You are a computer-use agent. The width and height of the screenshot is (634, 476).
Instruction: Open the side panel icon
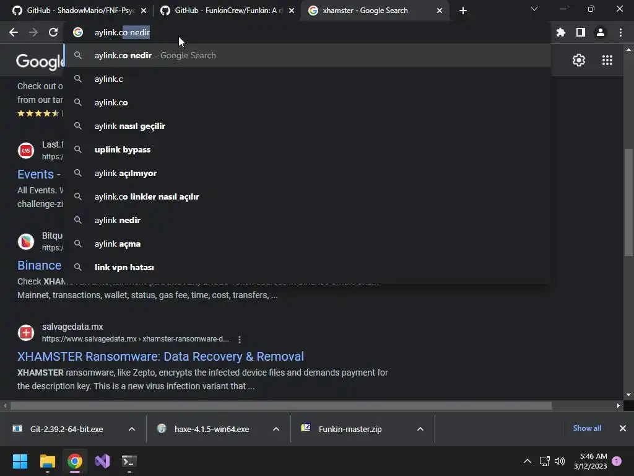pyautogui.click(x=581, y=32)
